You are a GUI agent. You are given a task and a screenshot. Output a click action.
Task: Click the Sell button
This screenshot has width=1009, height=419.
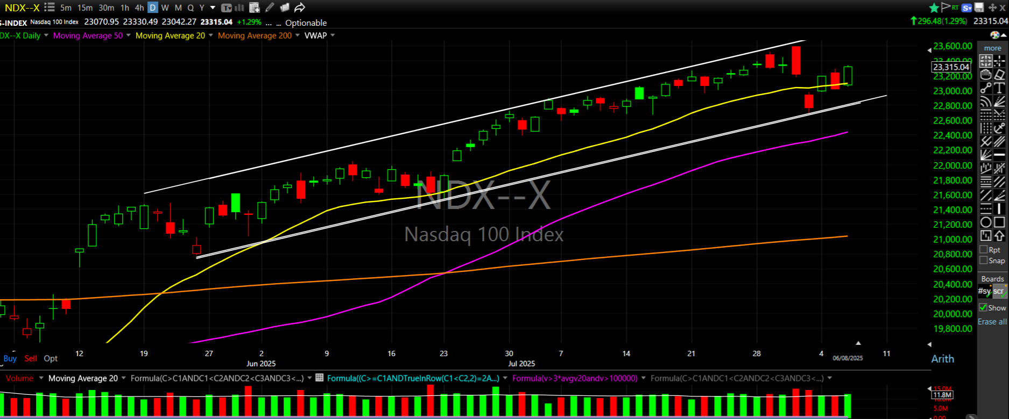[x=31, y=358]
